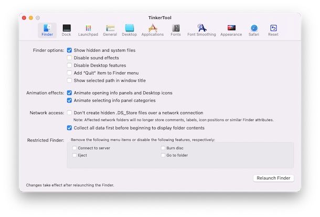Select the General pane icon
Screen dimensions: 320x217
tap(110, 30)
